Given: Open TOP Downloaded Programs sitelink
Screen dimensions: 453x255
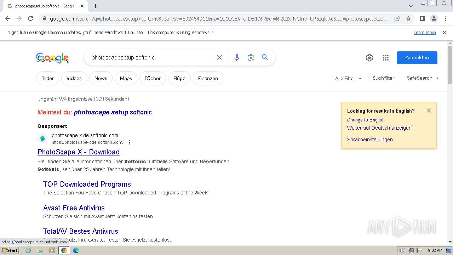Looking at the screenshot, I should [x=87, y=184].
